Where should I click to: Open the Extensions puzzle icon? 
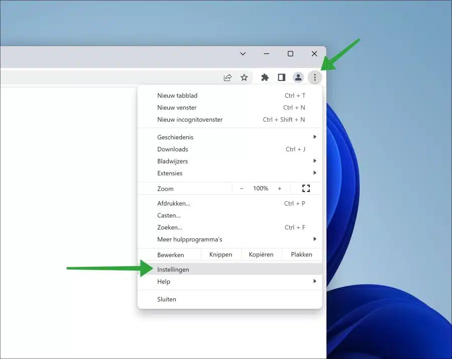[x=265, y=77]
